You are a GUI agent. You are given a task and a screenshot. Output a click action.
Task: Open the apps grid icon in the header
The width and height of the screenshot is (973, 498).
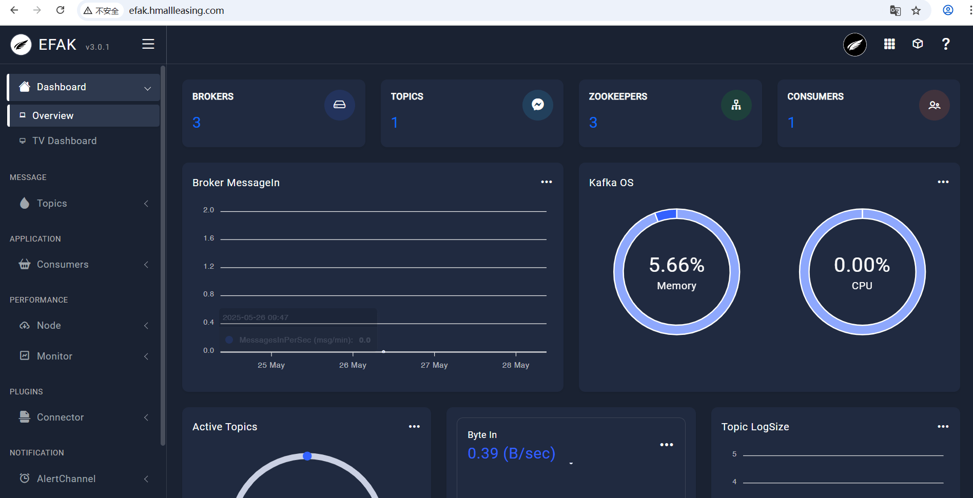tap(889, 44)
